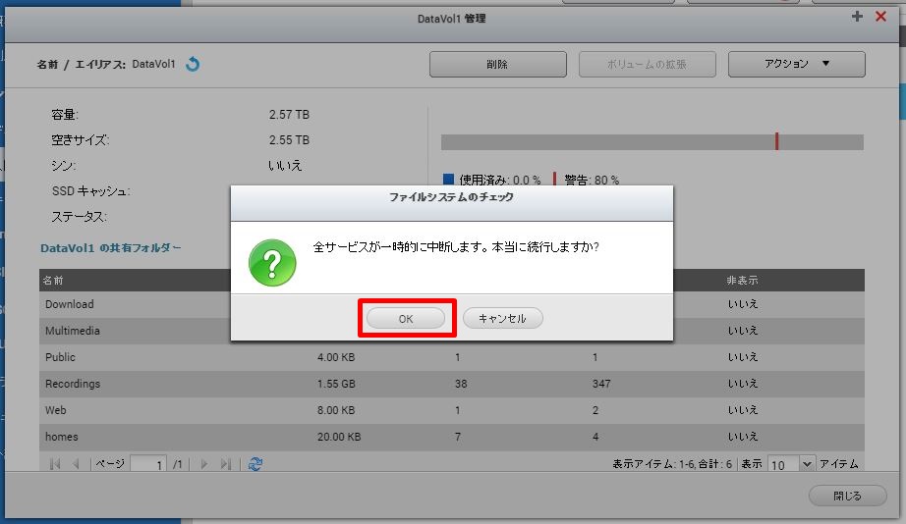The height and width of the screenshot is (524, 906).
Task: Select the homes folder row
Action: tap(452, 437)
